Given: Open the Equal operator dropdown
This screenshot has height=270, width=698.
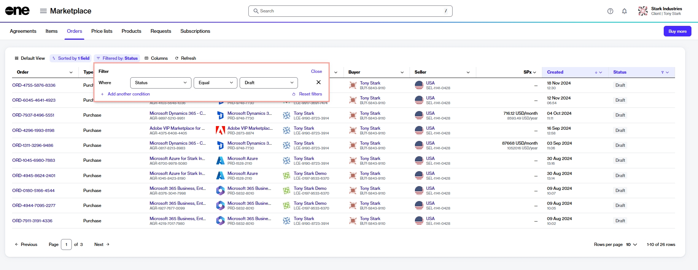Looking at the screenshot, I should pos(216,83).
